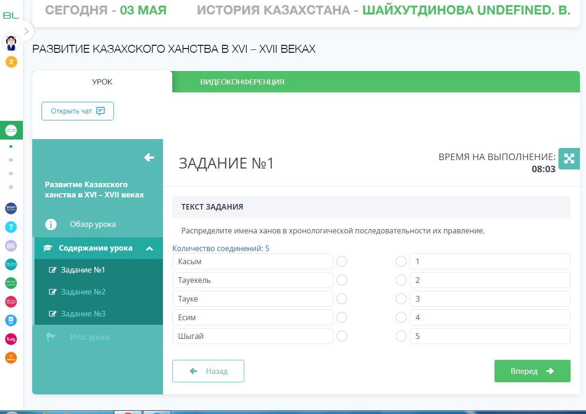The height and width of the screenshot is (414, 586).
Task: Click the Шыгай answer box
Action: pos(253,336)
